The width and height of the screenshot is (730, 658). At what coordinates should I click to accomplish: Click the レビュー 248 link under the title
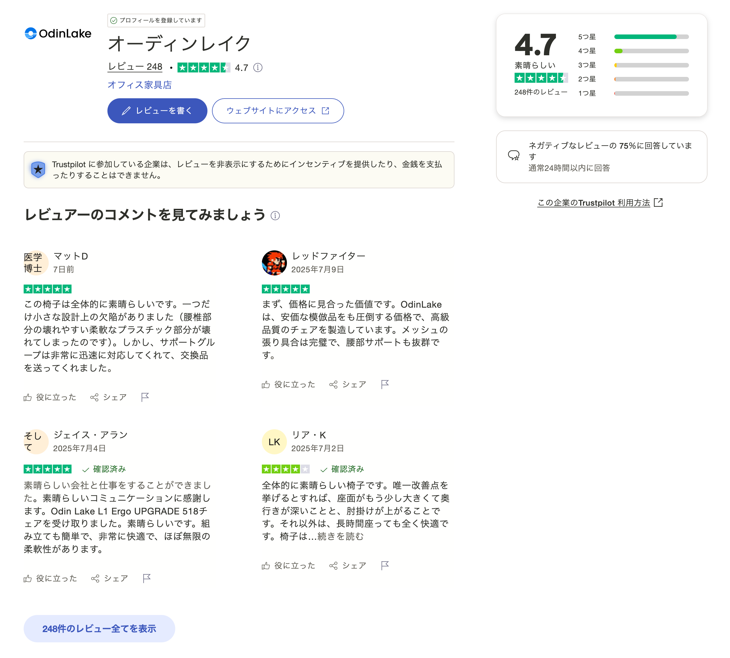tap(135, 67)
